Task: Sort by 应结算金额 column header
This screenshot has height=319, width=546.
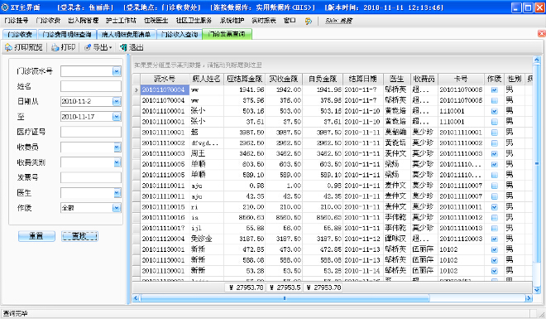Action: pyautogui.click(x=244, y=80)
